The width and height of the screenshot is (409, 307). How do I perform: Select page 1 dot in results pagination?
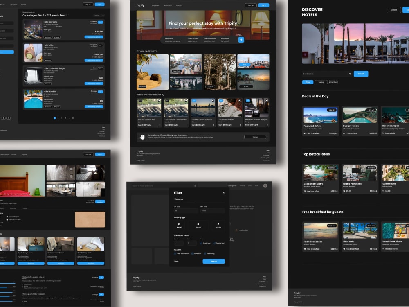click(x=55, y=118)
